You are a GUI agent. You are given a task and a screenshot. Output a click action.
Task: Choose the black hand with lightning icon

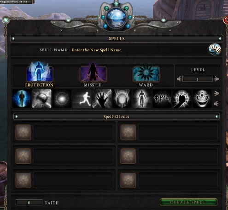coord(102,99)
